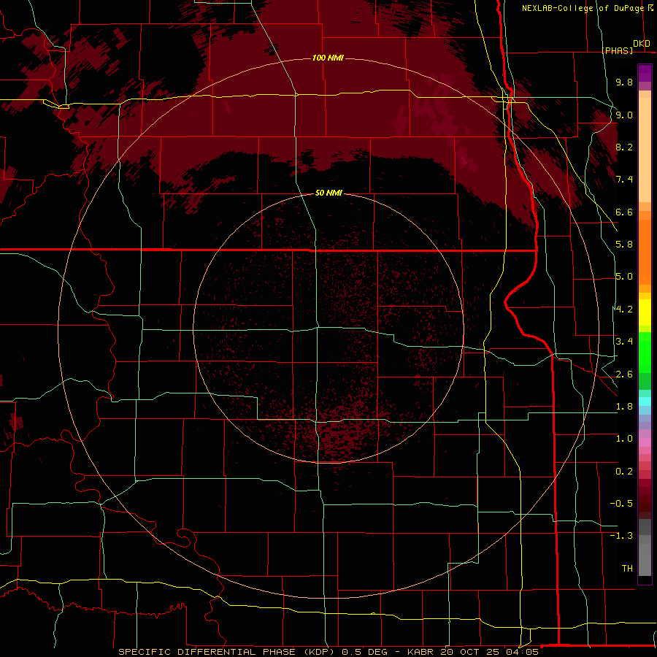Click the Specific Differential Phase KABR caption
657x657 pixels.
pyautogui.click(x=328, y=652)
